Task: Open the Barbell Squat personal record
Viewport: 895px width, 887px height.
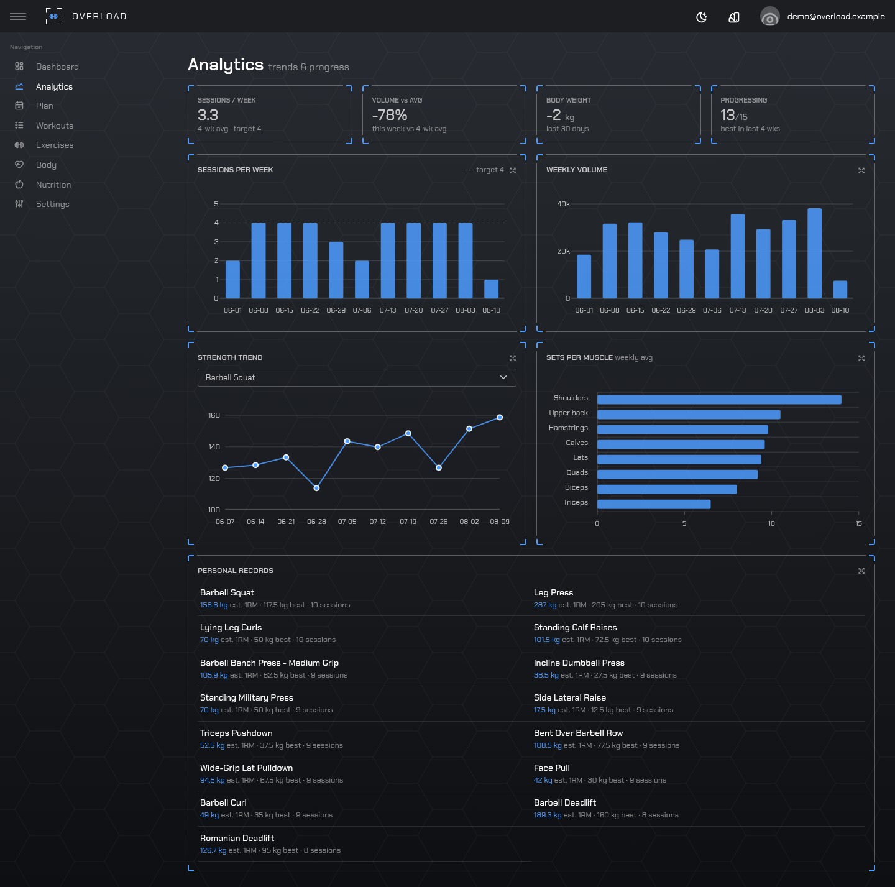Action: (365, 599)
